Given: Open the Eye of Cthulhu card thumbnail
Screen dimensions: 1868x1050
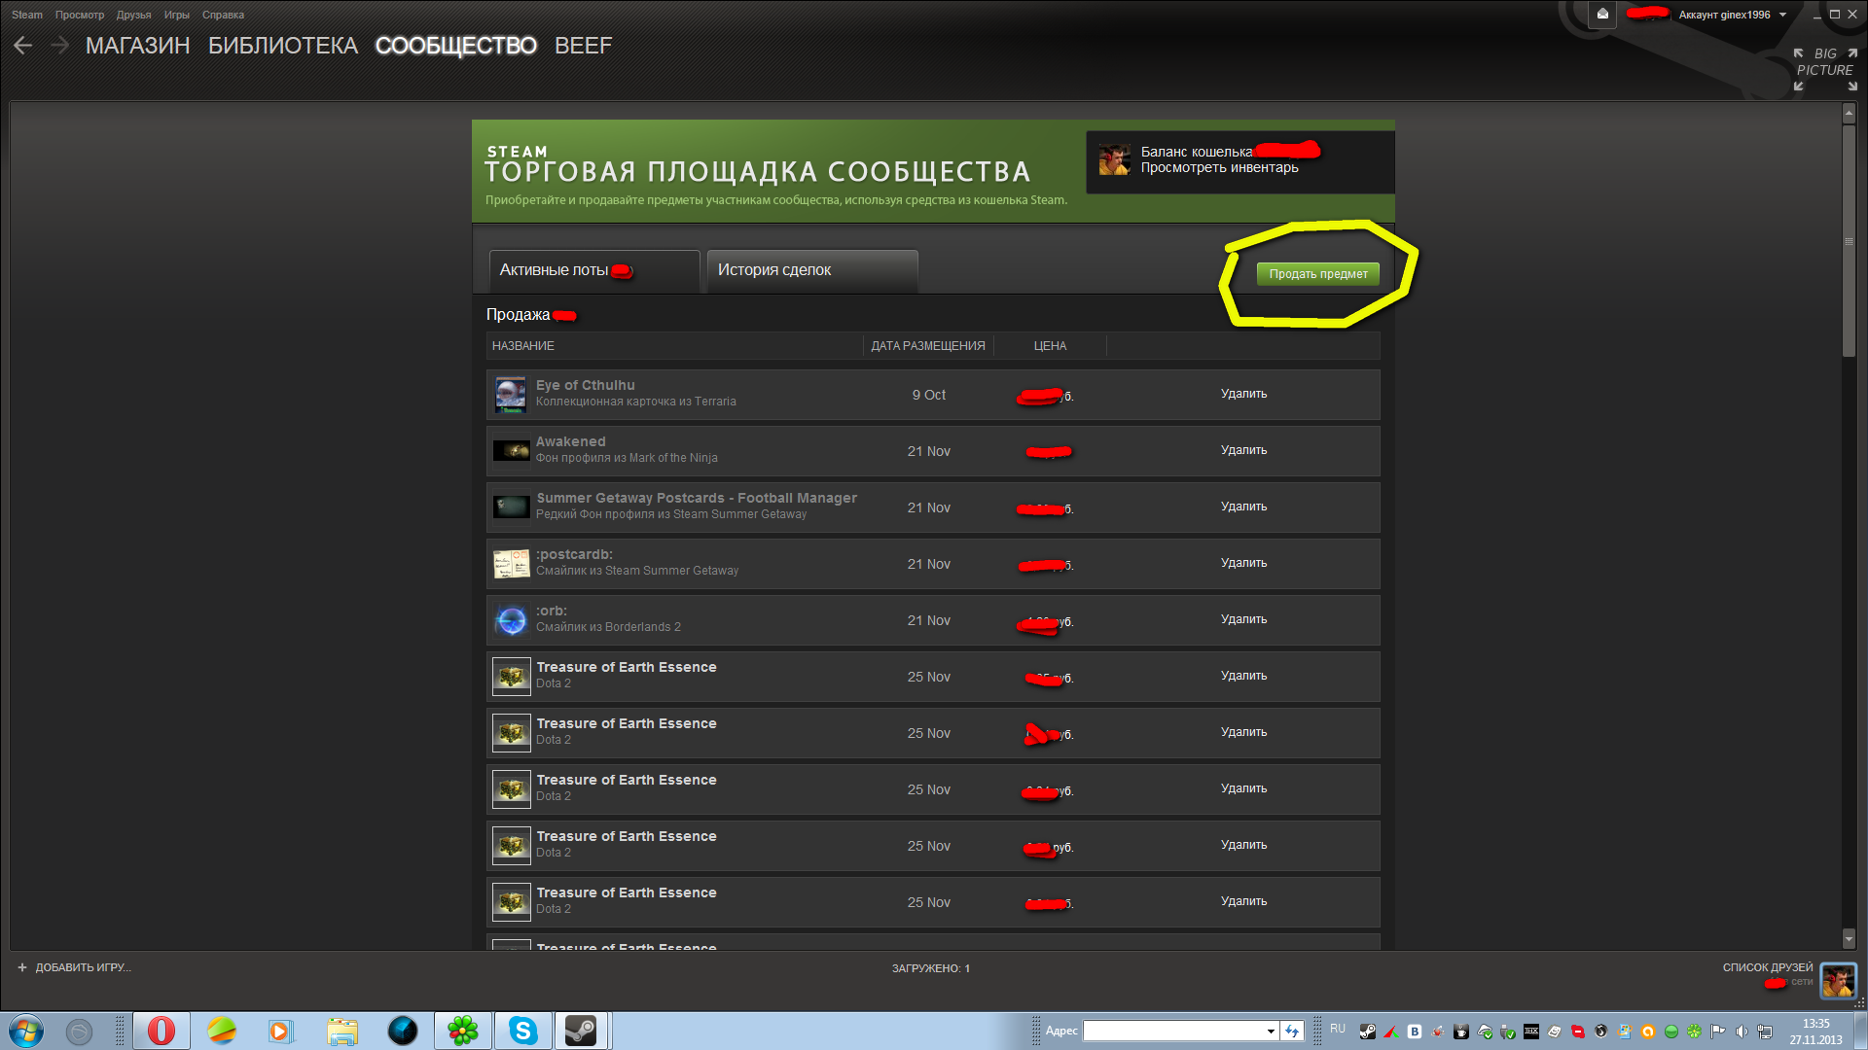Looking at the screenshot, I should [511, 395].
